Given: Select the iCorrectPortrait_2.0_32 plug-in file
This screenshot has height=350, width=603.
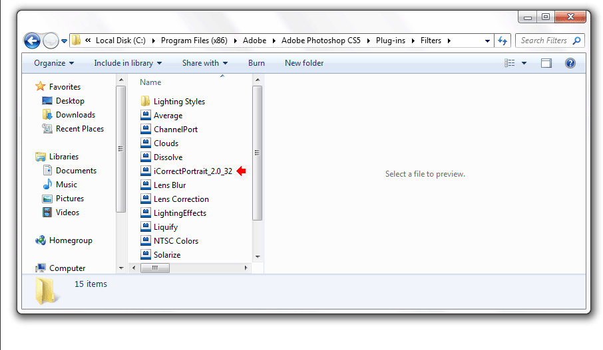Looking at the screenshot, I should 192,171.
